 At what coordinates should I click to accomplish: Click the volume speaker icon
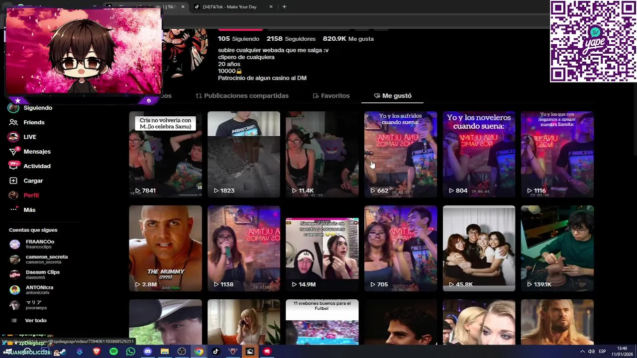(x=591, y=352)
